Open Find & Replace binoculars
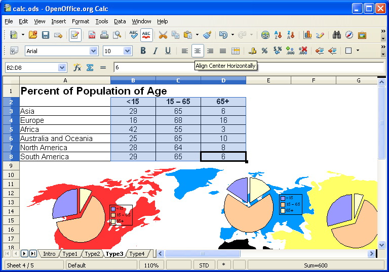Viewport: 389px width, 272px height. [336, 35]
